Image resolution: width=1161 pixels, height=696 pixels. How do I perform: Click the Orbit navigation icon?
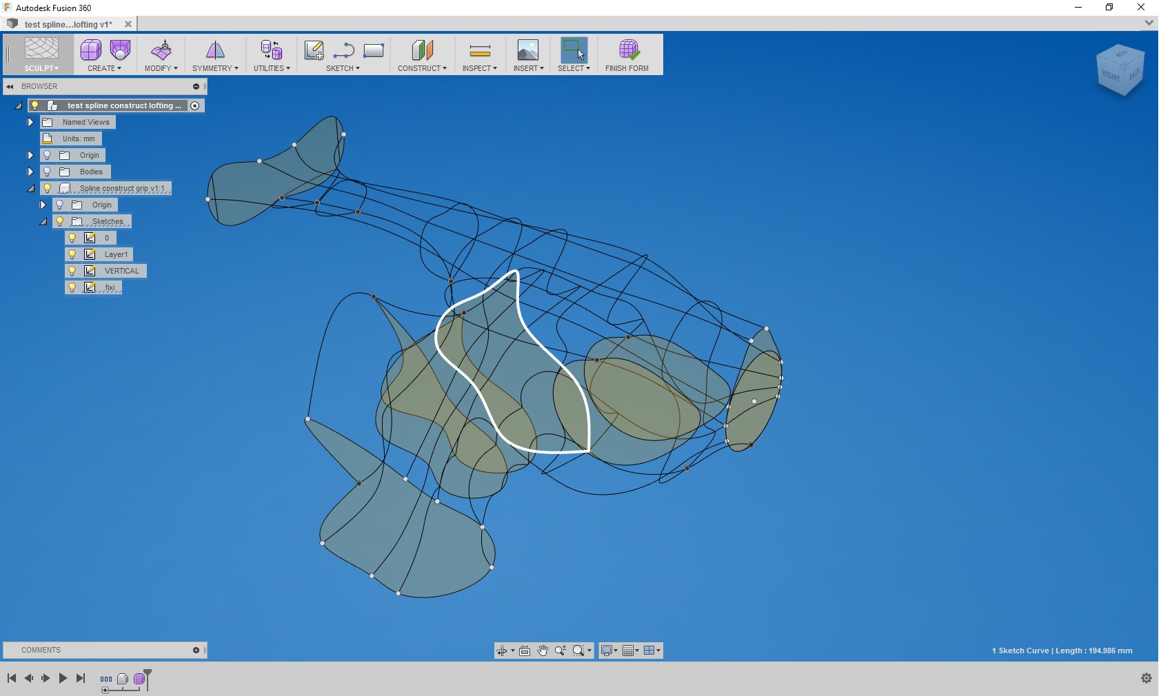[502, 651]
